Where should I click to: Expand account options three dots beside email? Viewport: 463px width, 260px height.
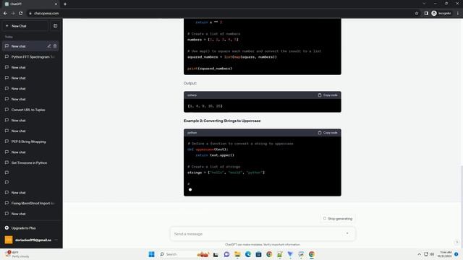pos(56,240)
